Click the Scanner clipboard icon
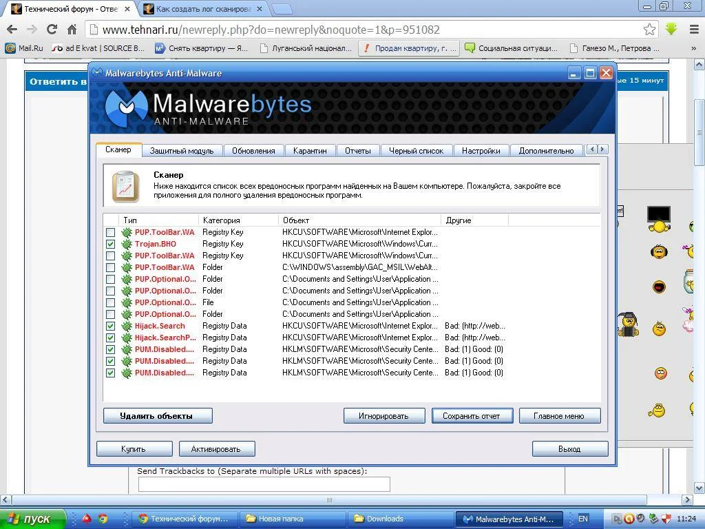This screenshot has width=705, height=529. (x=125, y=186)
